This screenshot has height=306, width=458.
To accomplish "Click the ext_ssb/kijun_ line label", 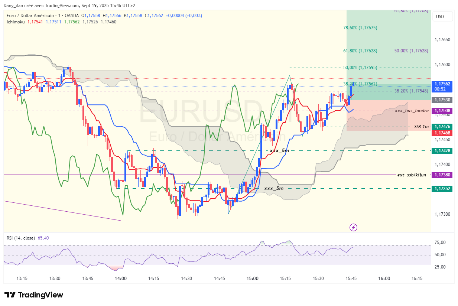I will coord(413,175).
